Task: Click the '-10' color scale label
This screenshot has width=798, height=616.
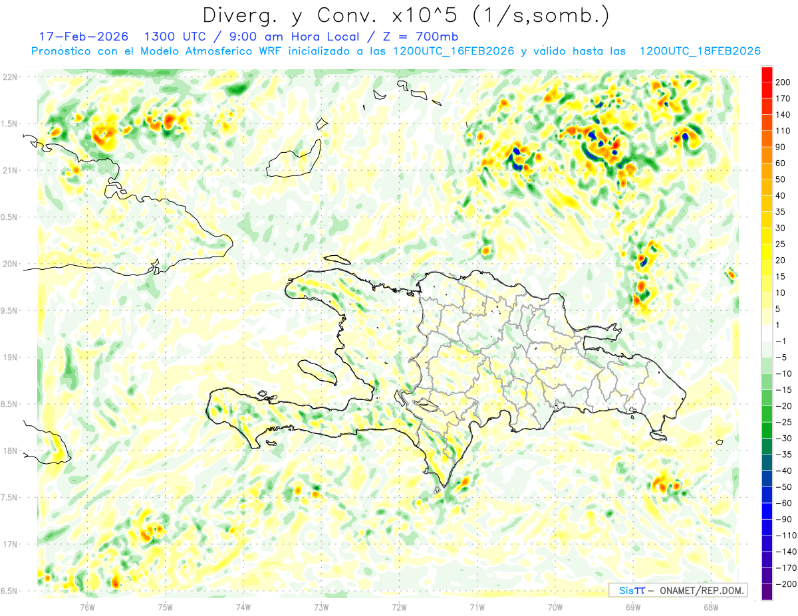Action: coord(785,374)
